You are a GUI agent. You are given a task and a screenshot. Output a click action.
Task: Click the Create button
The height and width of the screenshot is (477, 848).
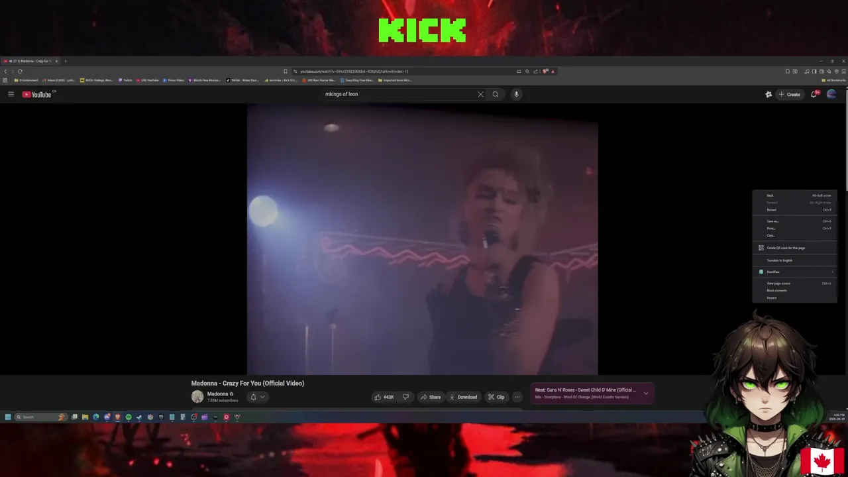(x=789, y=94)
